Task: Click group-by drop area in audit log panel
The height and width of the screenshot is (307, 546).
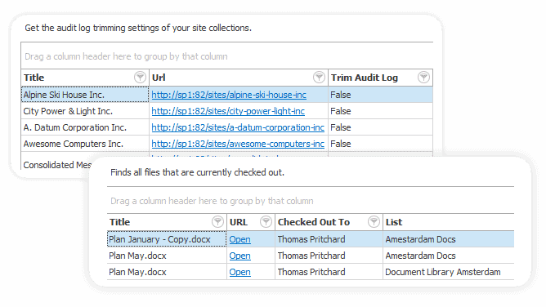Action: coord(227,56)
